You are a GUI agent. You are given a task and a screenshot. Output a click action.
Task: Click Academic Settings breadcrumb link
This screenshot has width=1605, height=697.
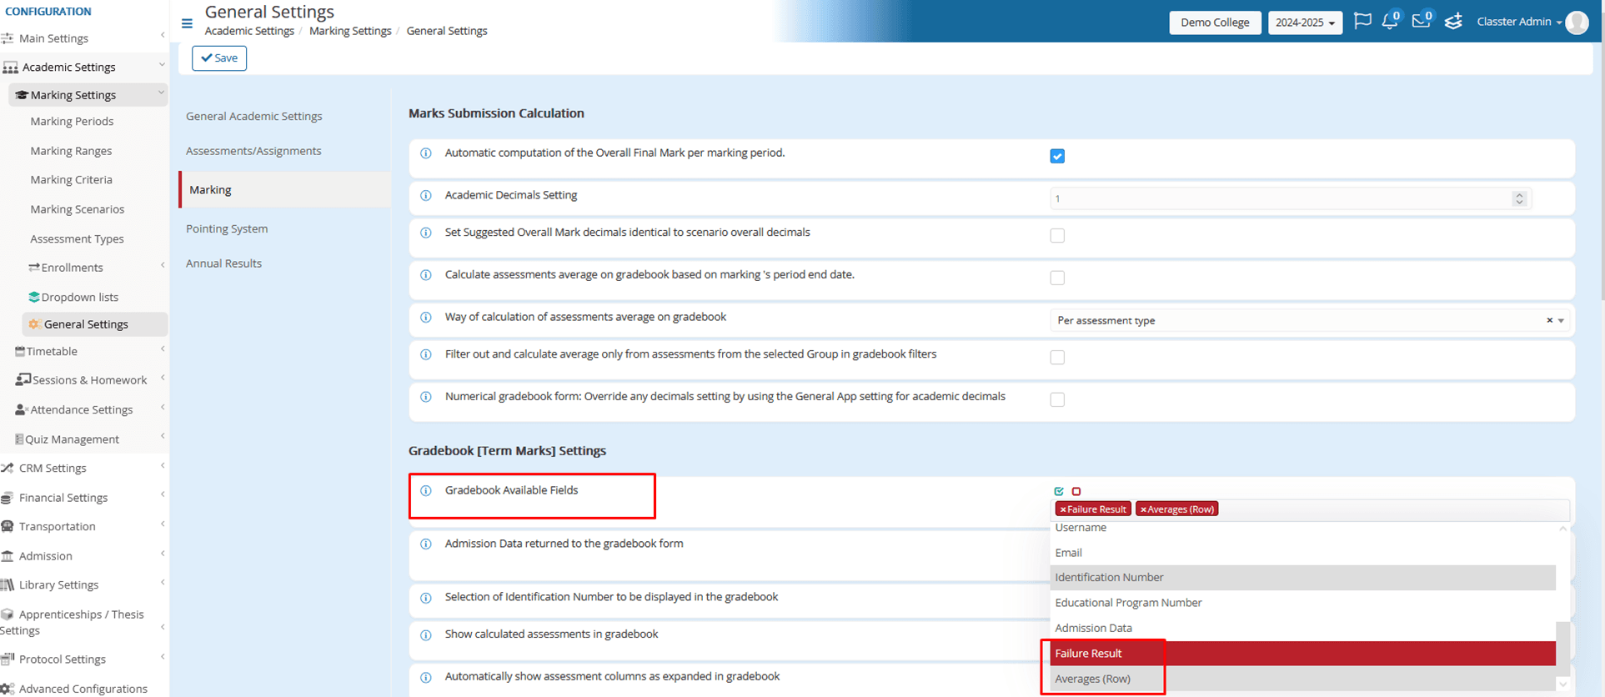point(249,31)
